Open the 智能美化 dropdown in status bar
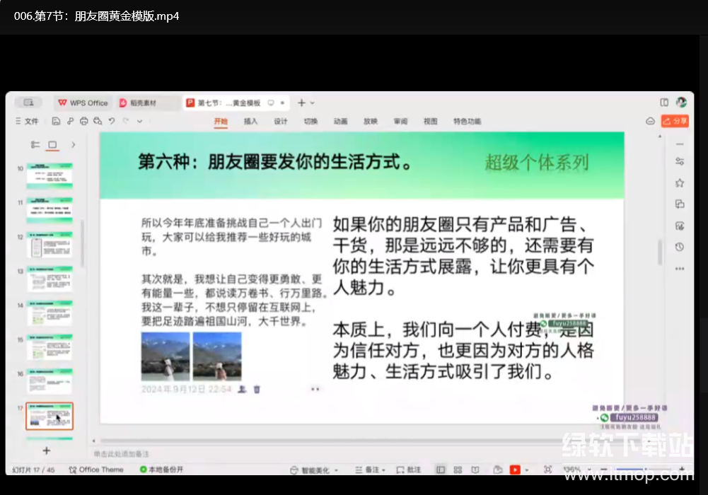 pyautogui.click(x=315, y=470)
